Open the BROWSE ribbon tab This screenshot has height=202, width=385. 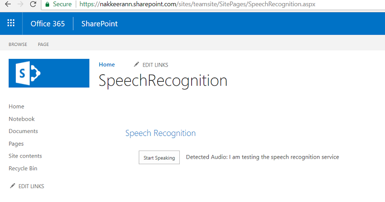[18, 44]
